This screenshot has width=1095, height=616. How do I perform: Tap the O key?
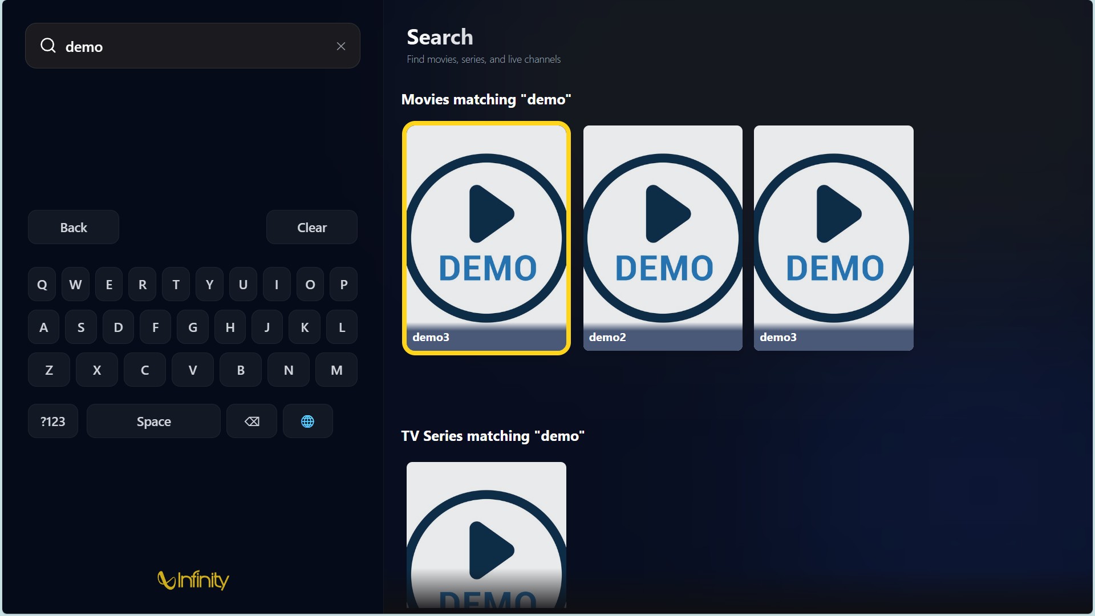tap(310, 284)
